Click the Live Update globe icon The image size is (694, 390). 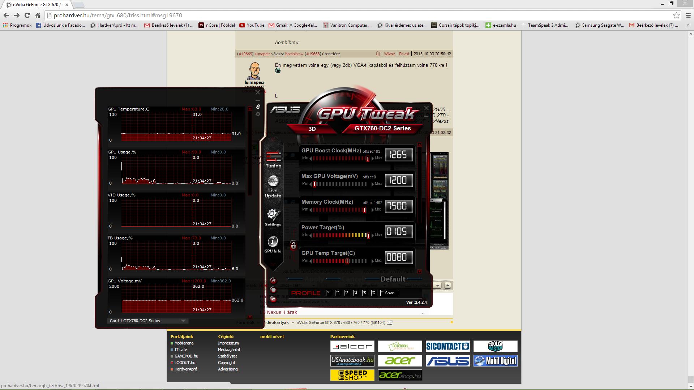(273, 182)
